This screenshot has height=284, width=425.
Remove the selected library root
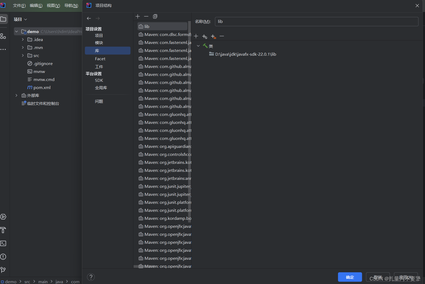click(222, 36)
